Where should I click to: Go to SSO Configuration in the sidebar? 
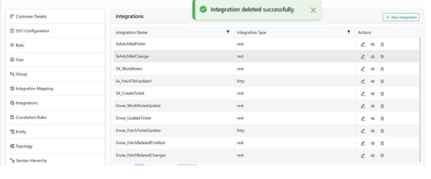(33, 31)
